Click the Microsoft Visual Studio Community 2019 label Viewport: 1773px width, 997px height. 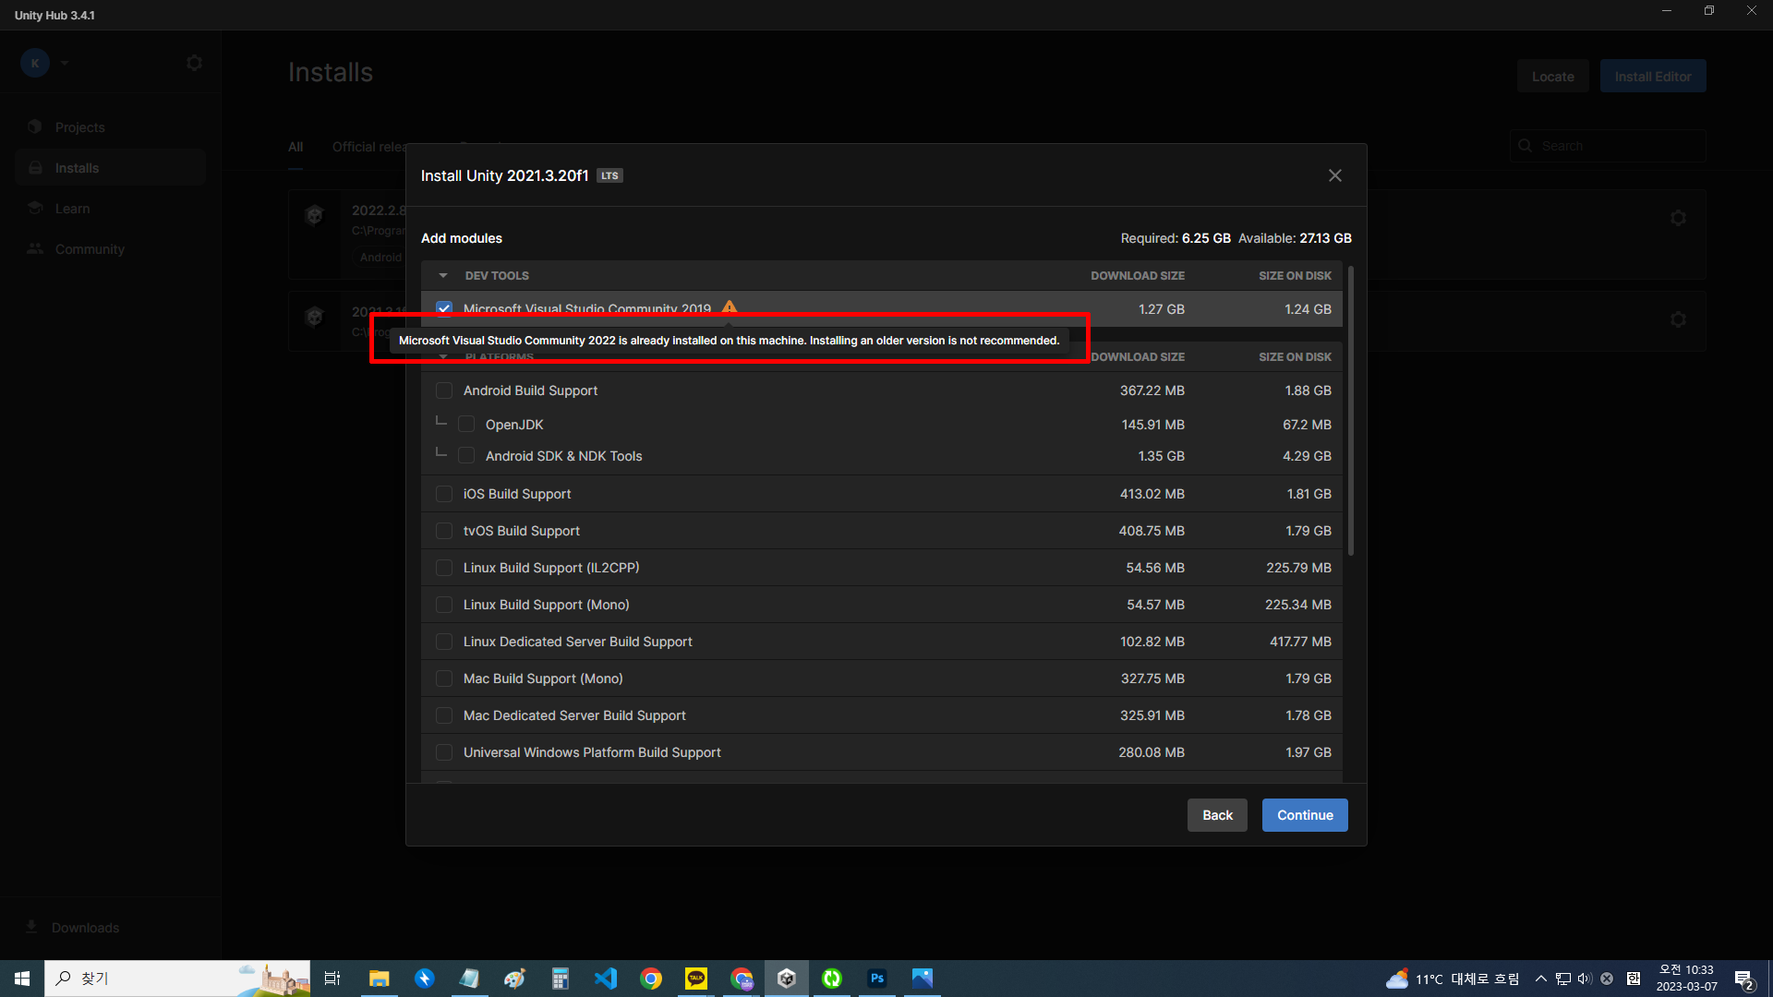(587, 309)
